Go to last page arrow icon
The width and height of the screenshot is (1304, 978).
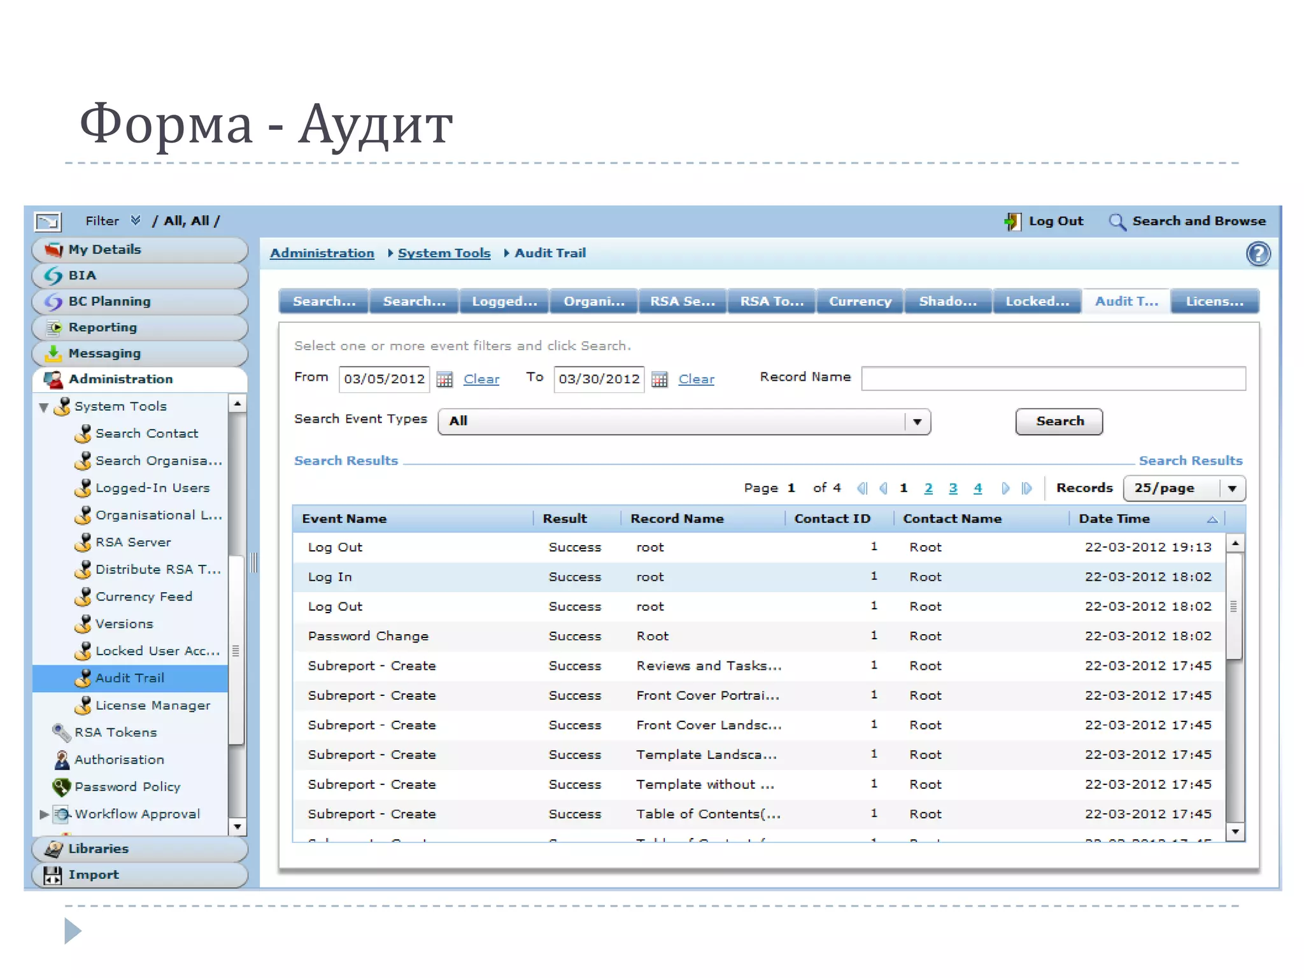pyautogui.click(x=1026, y=488)
